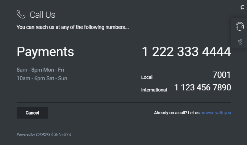The image size is (247, 145).
Task: Click the Payments phone number 1 222 333 4444
Action: click(186, 52)
